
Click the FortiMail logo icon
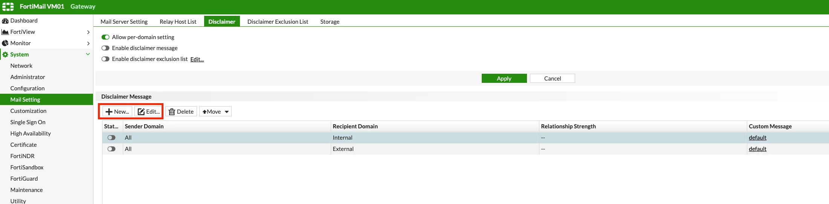(x=8, y=6)
